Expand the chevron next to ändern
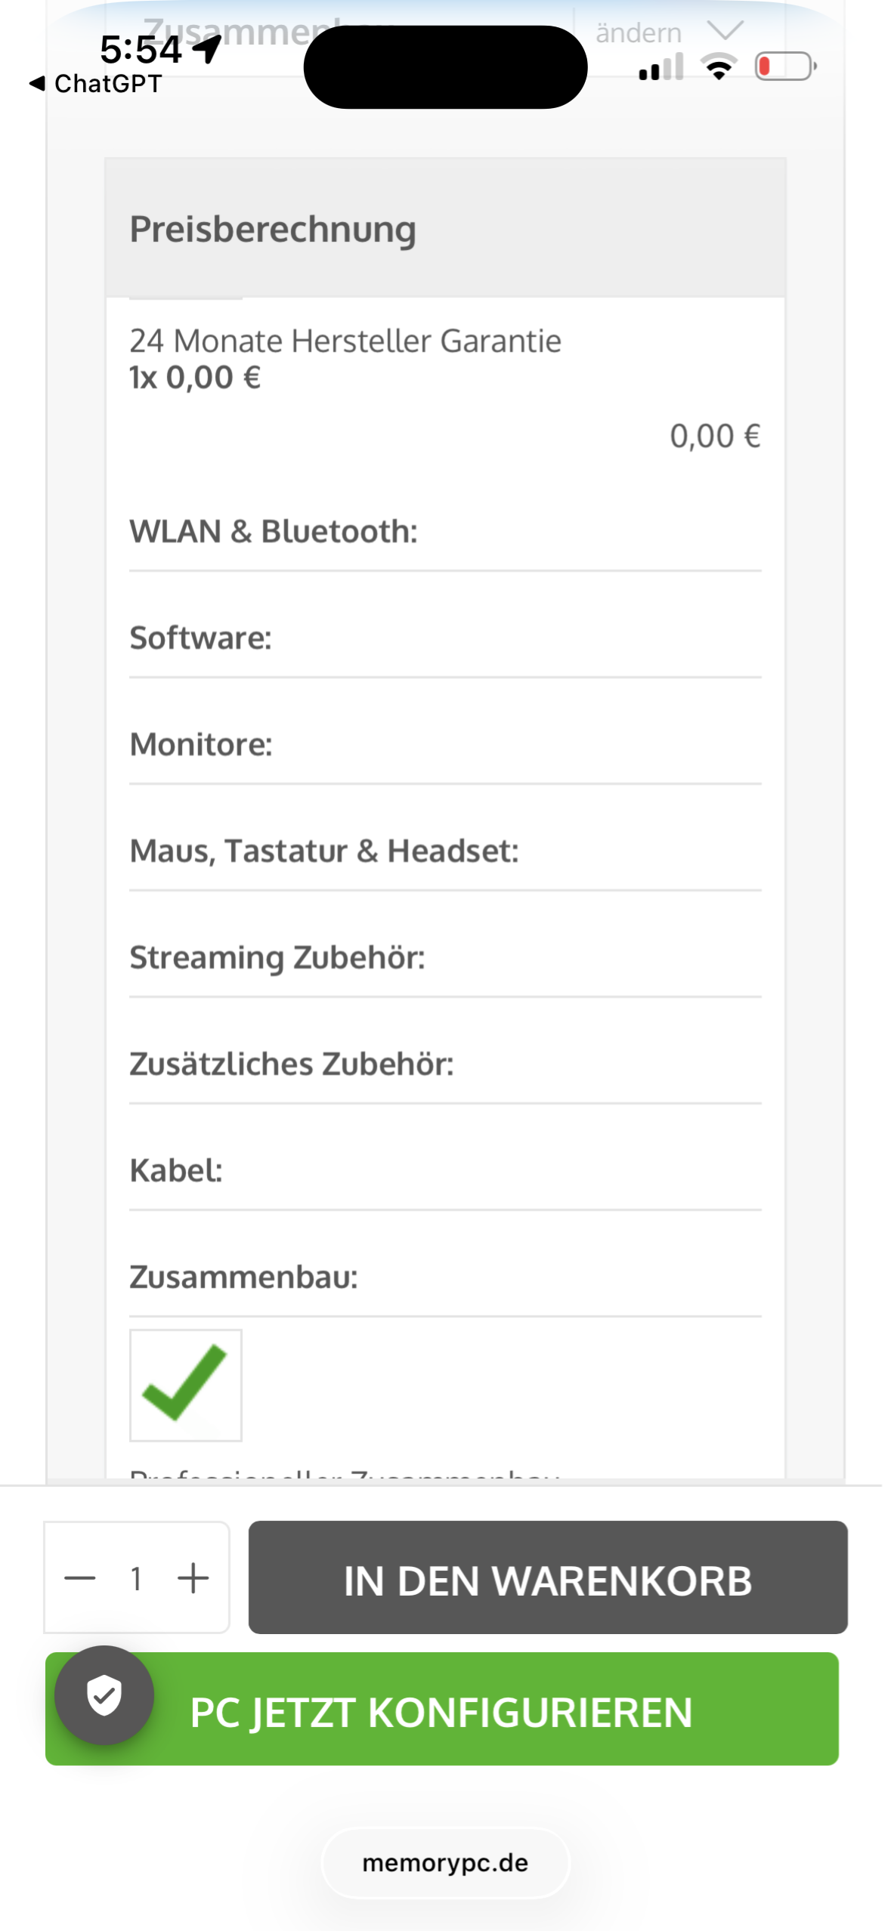Viewport: 891px width, 1931px height. tap(725, 30)
